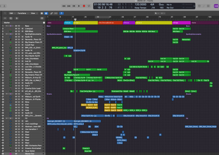Solo the 808 BAss track

pyautogui.click(x=19, y=32)
